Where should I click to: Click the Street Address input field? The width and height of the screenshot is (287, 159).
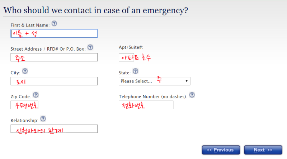coord(54,57)
